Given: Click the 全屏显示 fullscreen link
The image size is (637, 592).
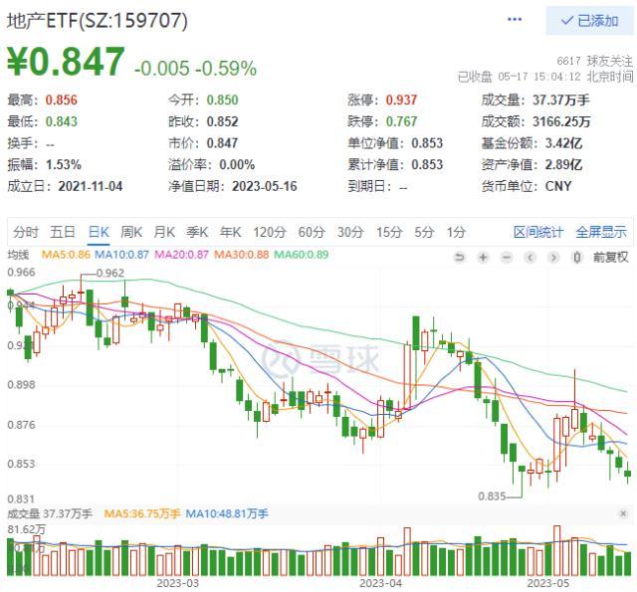Looking at the screenshot, I should point(601,232).
